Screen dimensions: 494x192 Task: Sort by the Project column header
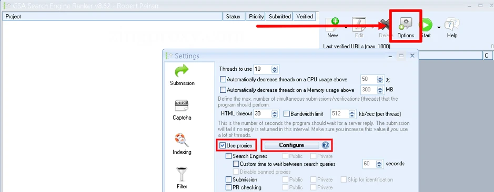click(x=113, y=16)
